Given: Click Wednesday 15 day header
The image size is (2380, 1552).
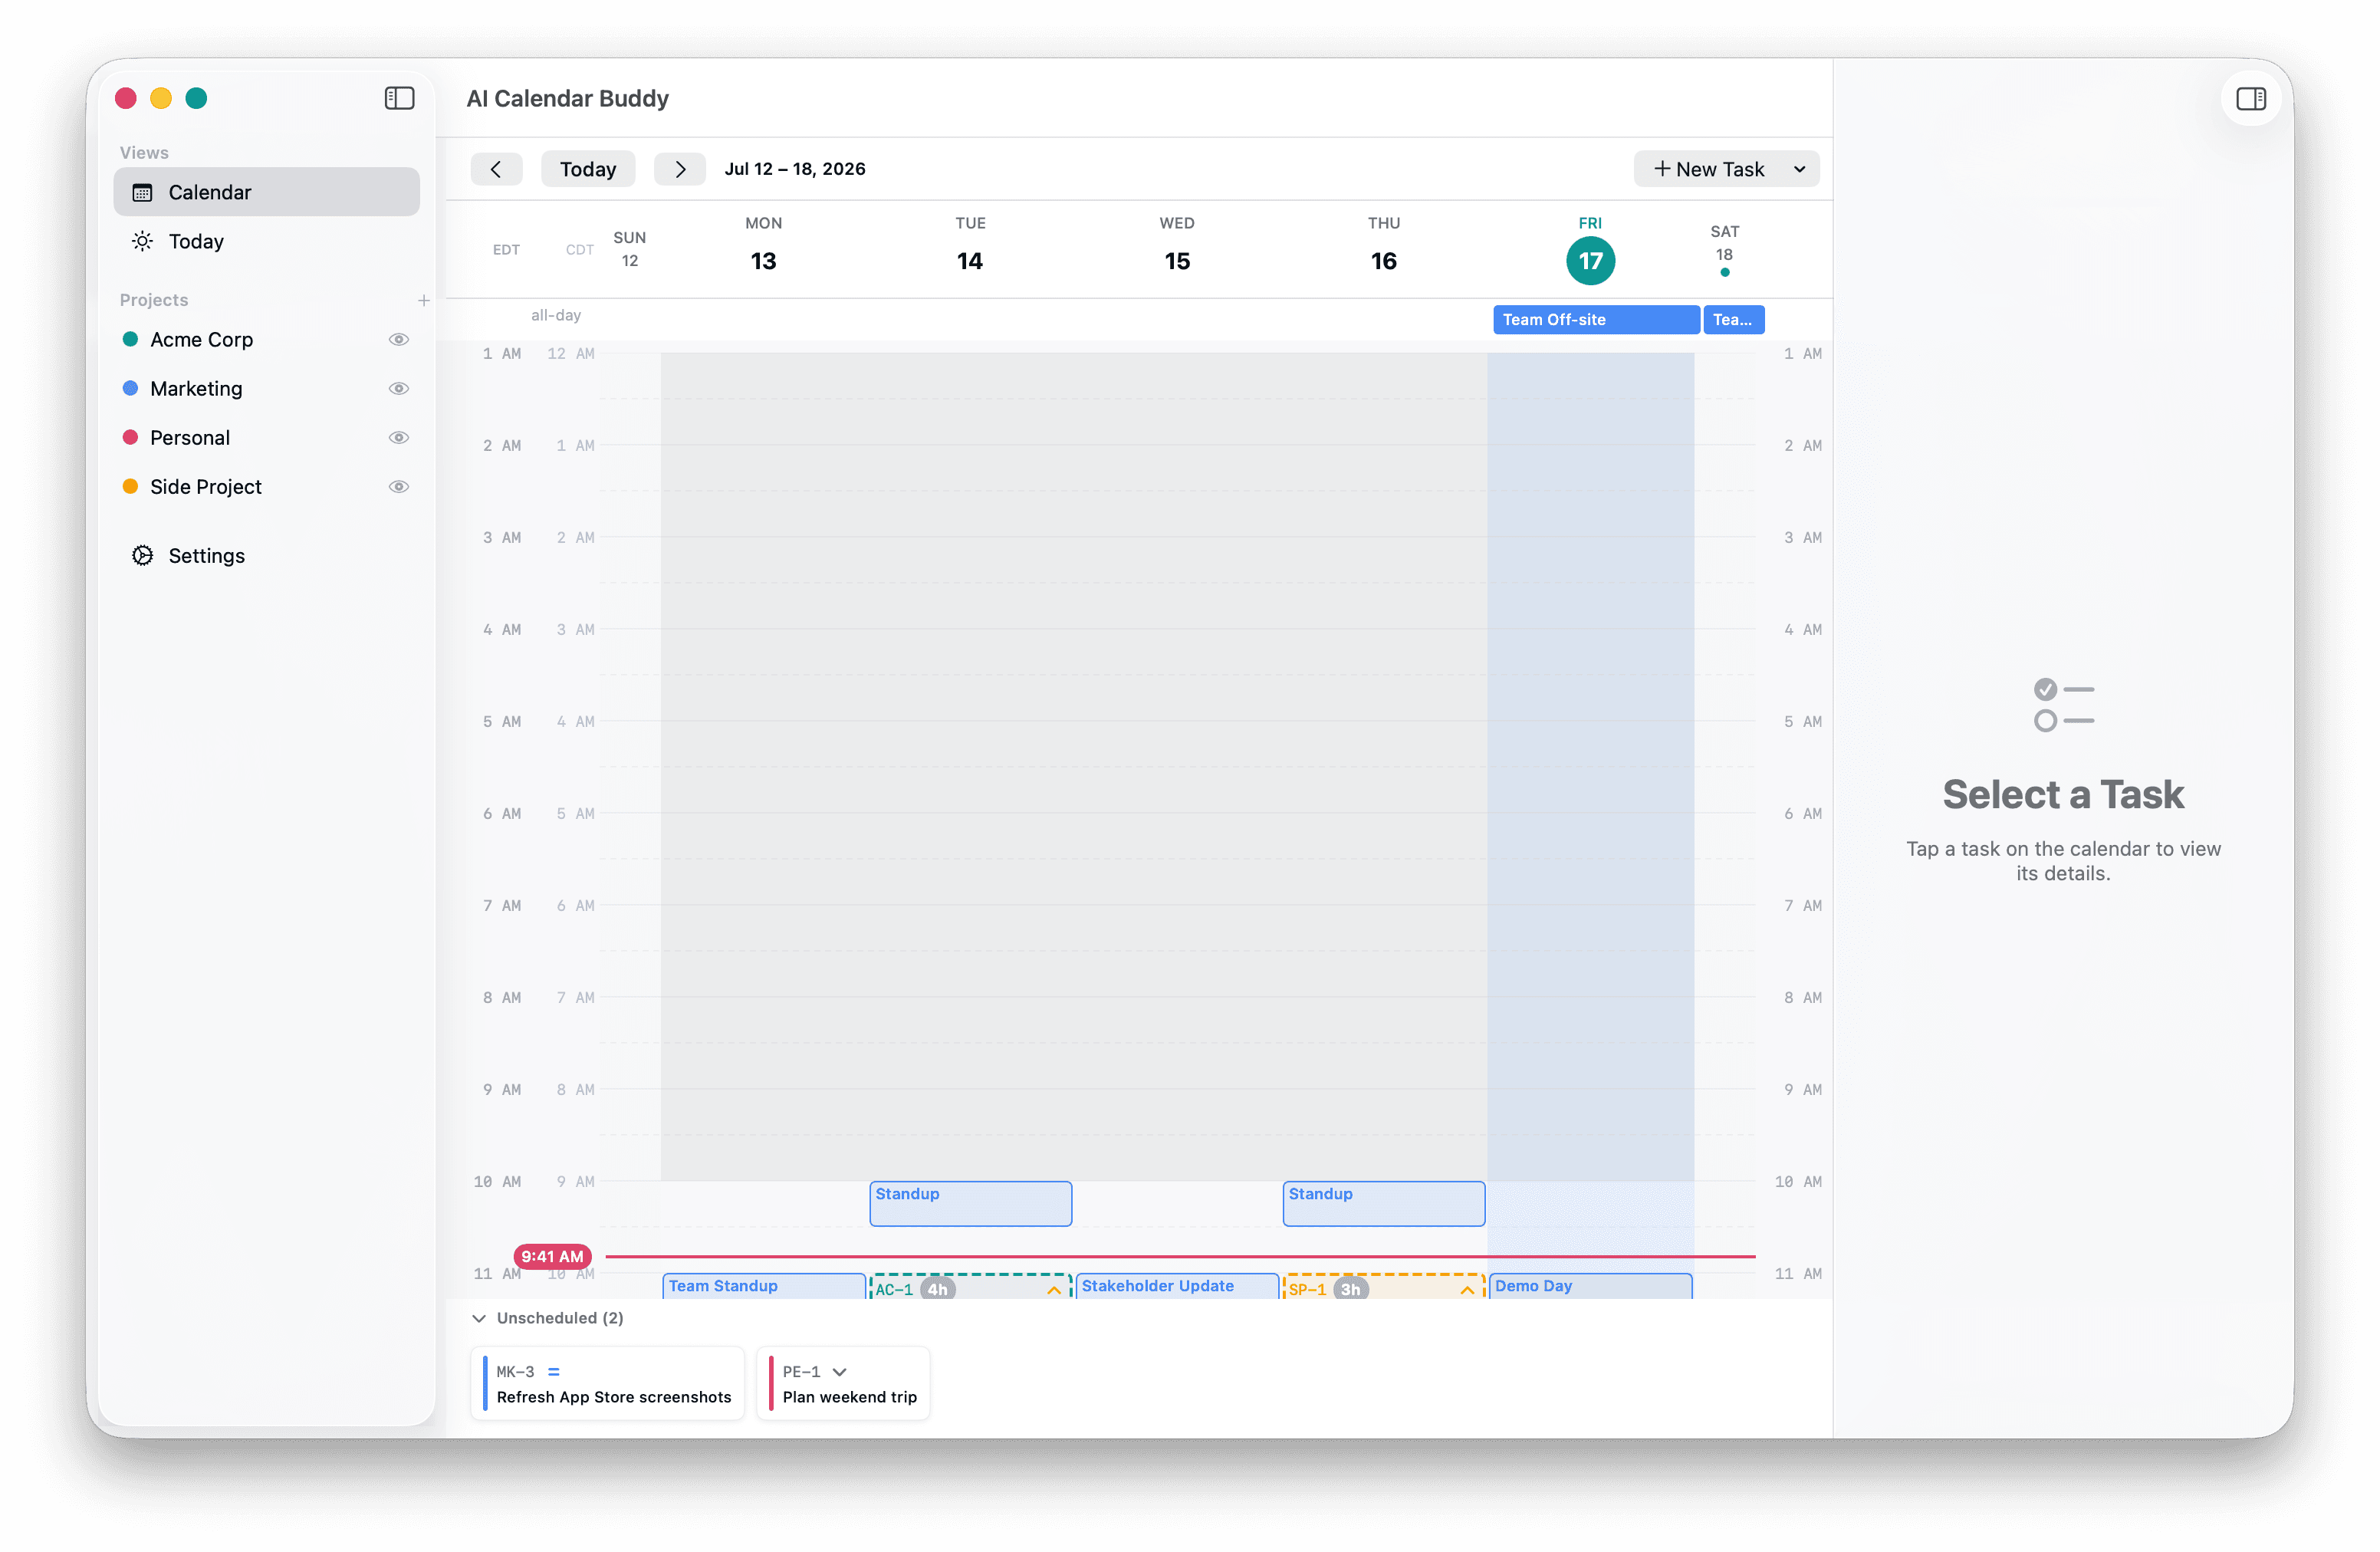Looking at the screenshot, I should 1177,245.
